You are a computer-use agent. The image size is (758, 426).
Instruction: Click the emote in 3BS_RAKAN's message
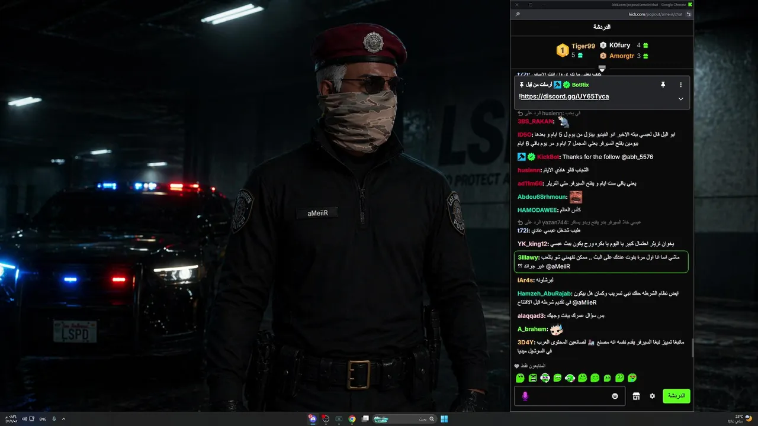[563, 122]
